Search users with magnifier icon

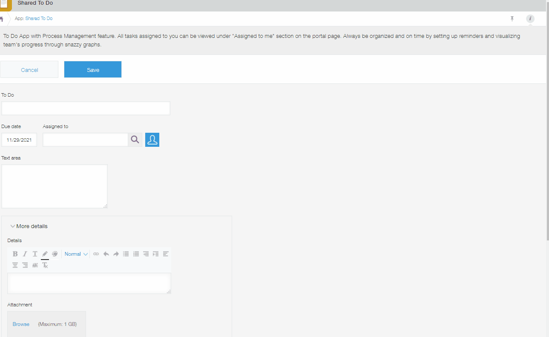(135, 140)
